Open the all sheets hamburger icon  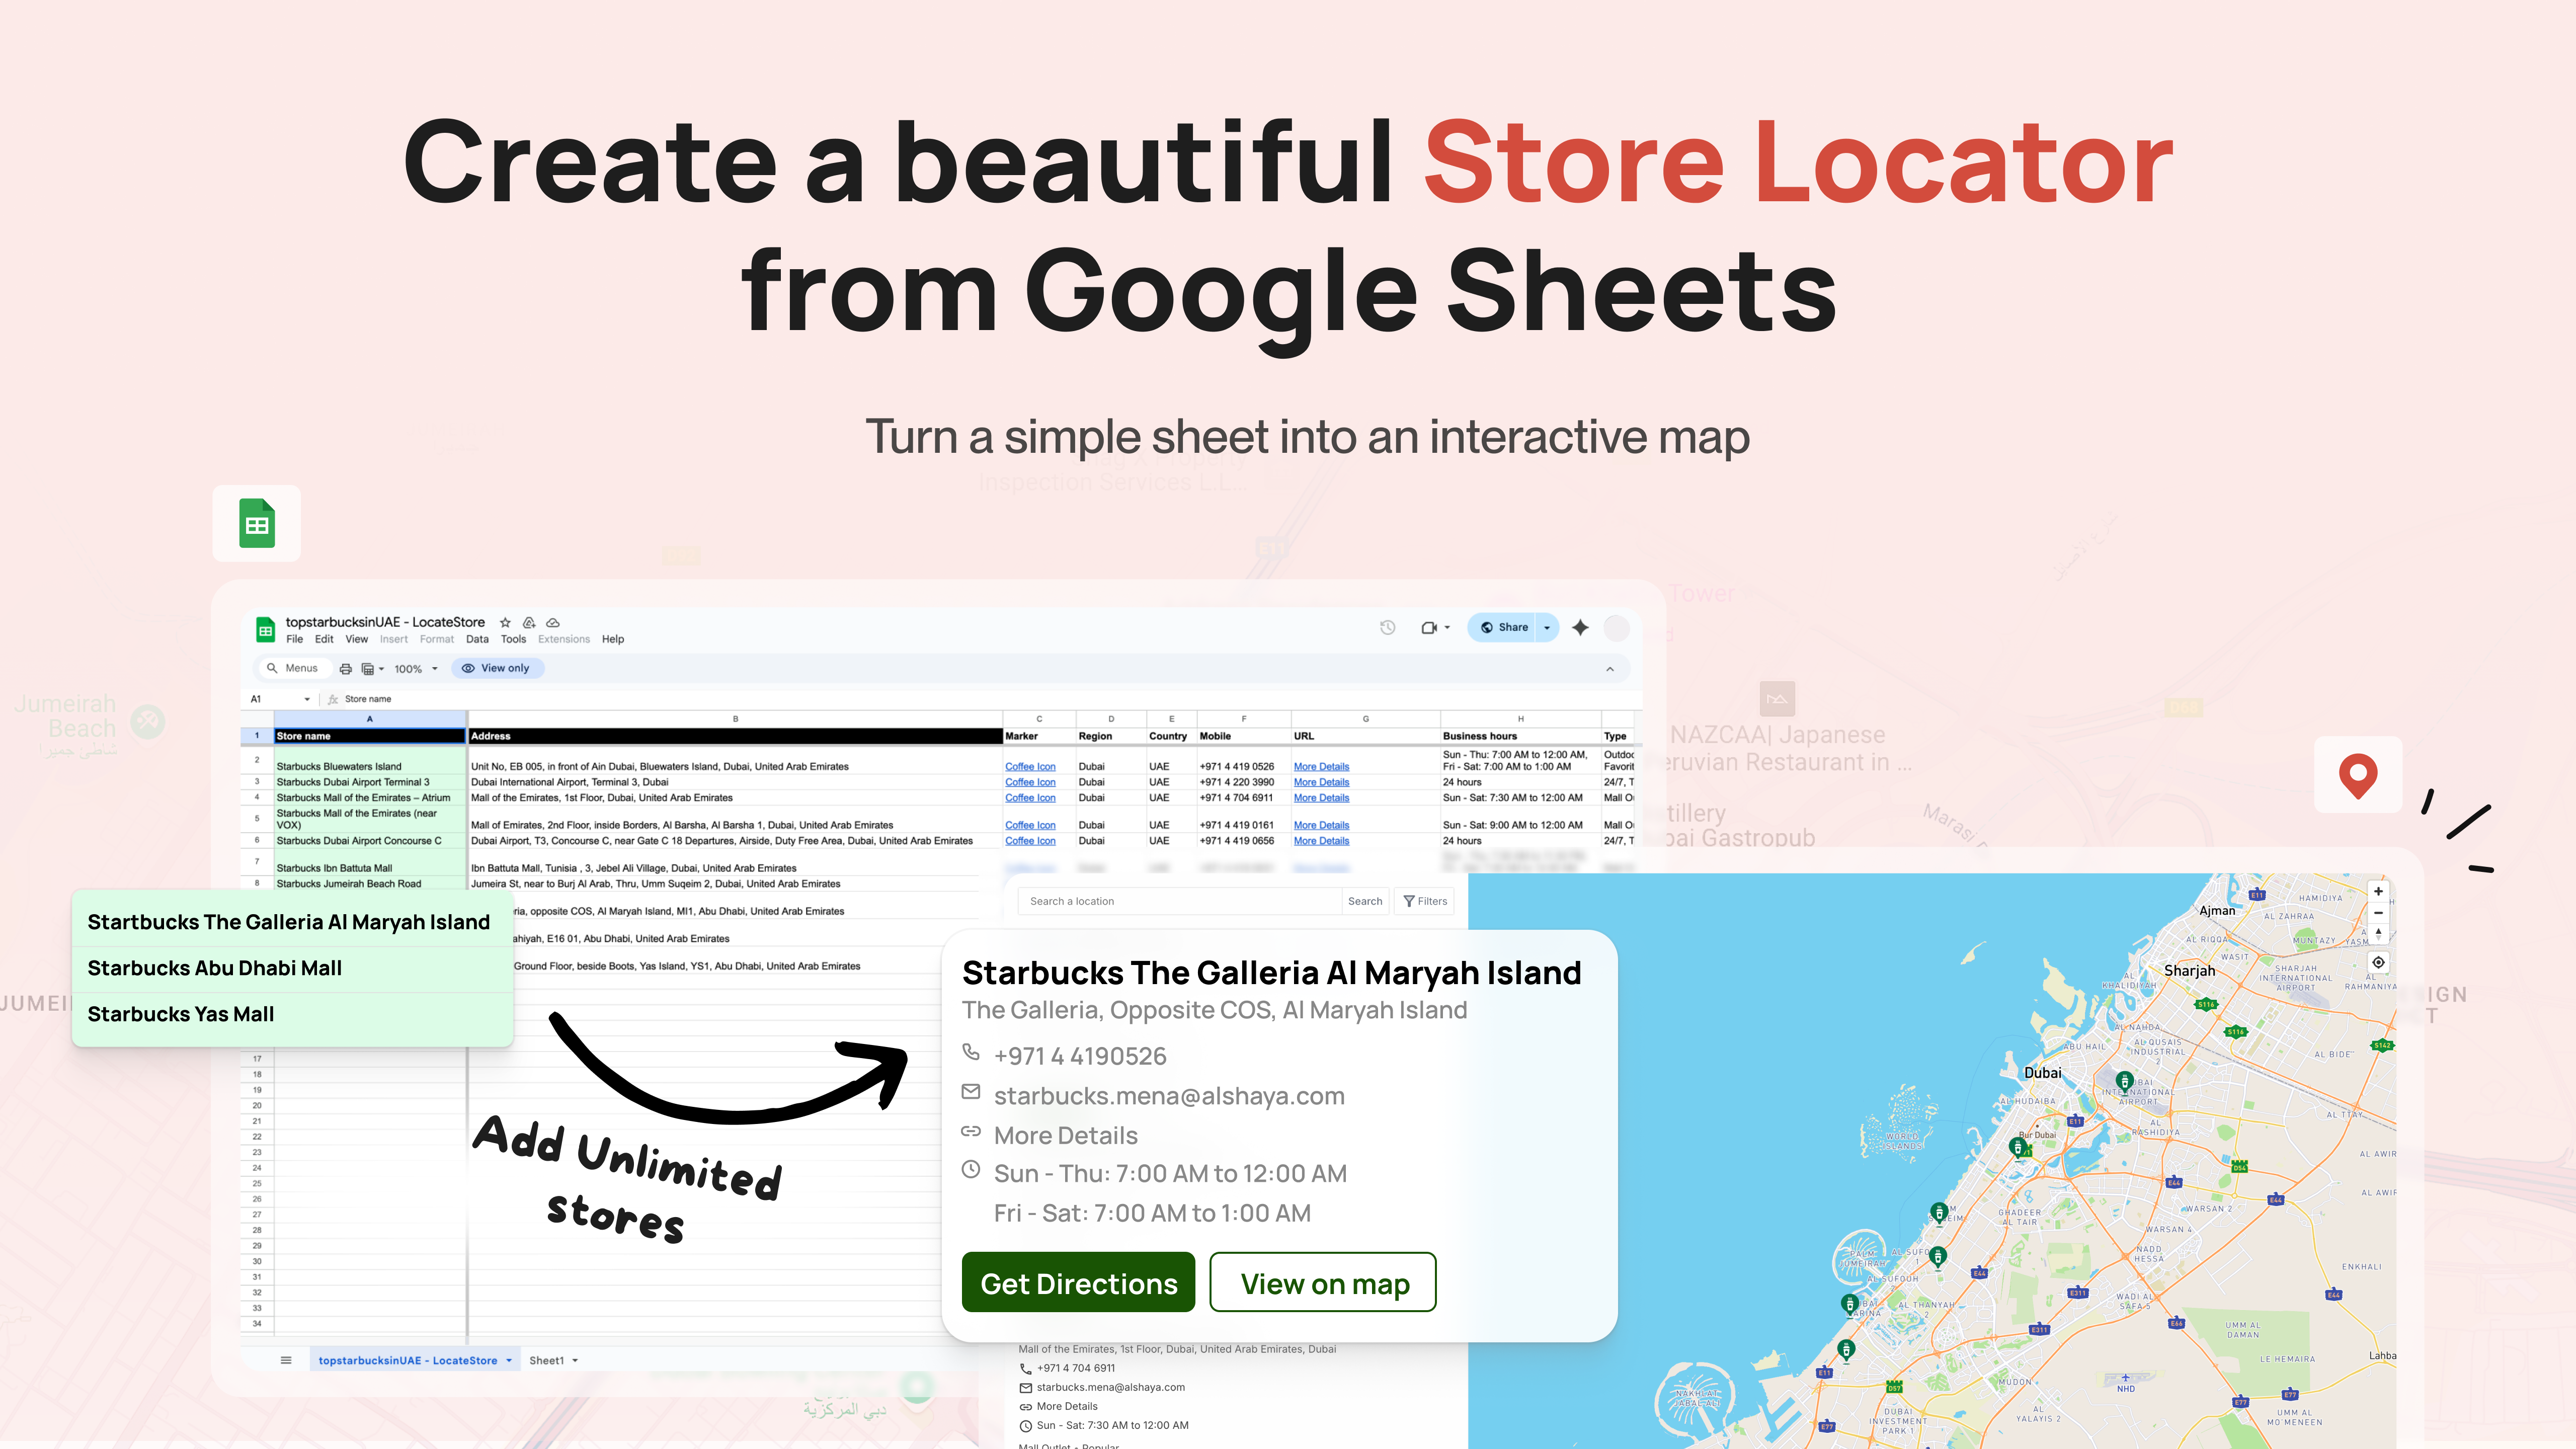coord(286,1360)
